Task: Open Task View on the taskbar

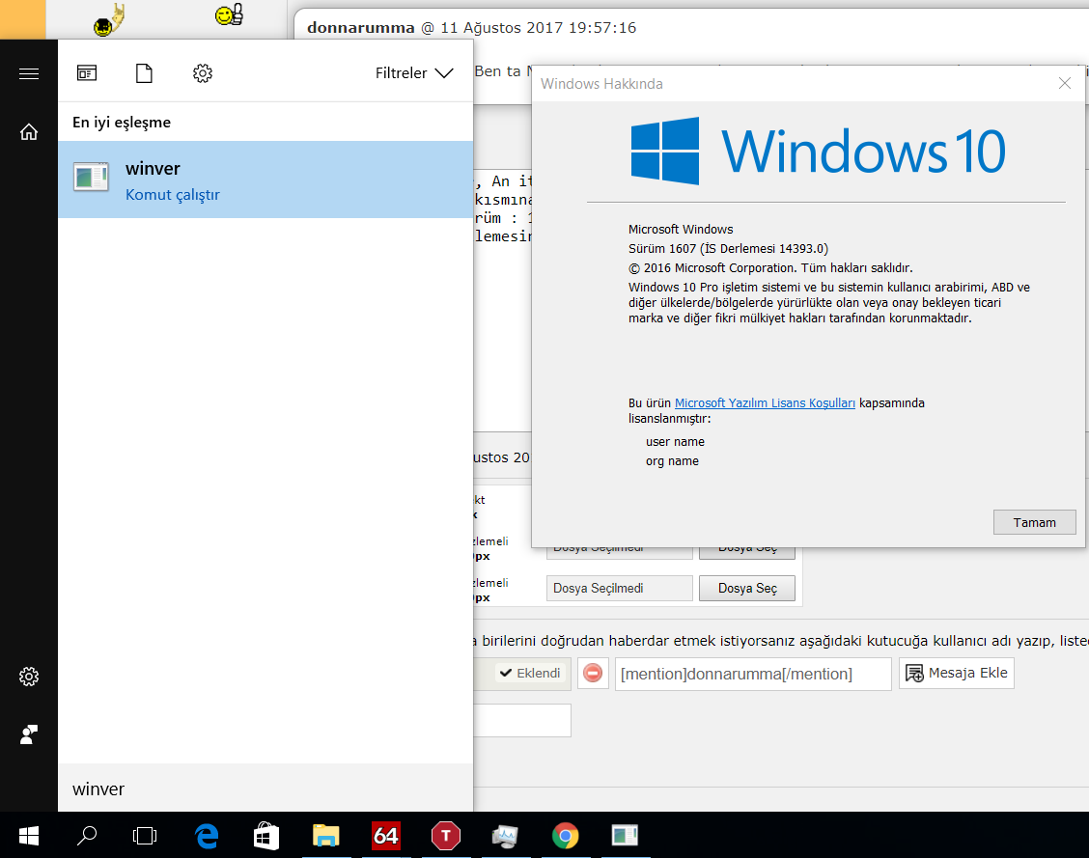Action: [x=145, y=836]
